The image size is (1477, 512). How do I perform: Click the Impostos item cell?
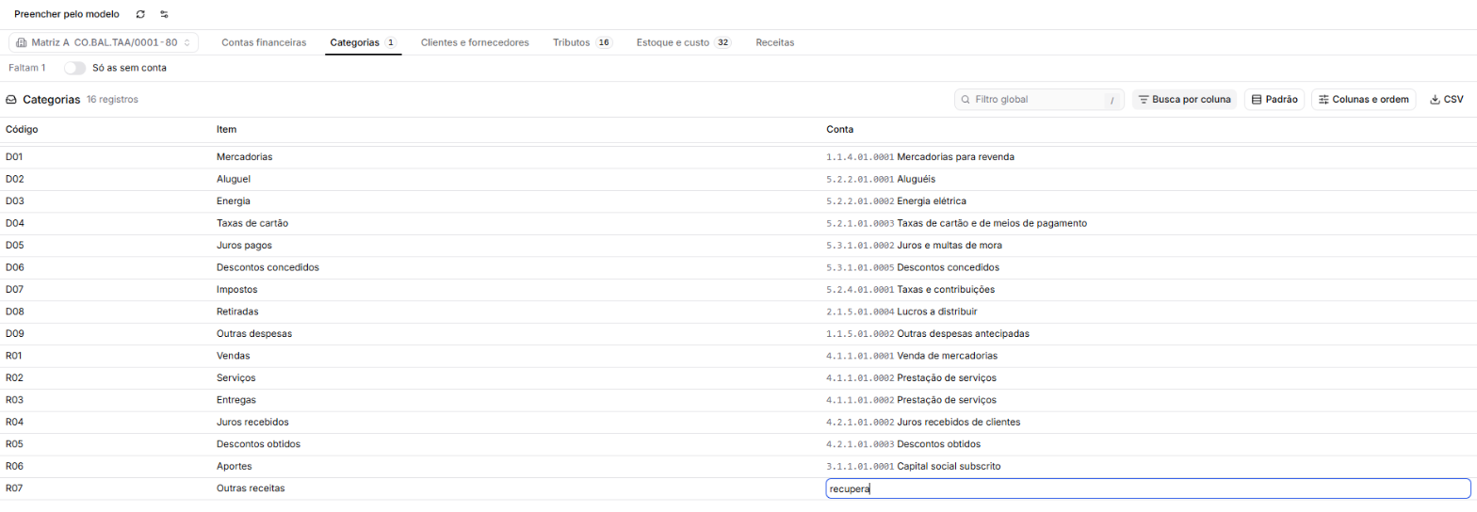click(237, 290)
